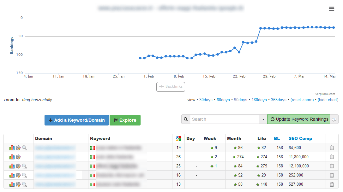Click the reset zoom link
Viewport: 343px width, 192px height.
pos(302,100)
